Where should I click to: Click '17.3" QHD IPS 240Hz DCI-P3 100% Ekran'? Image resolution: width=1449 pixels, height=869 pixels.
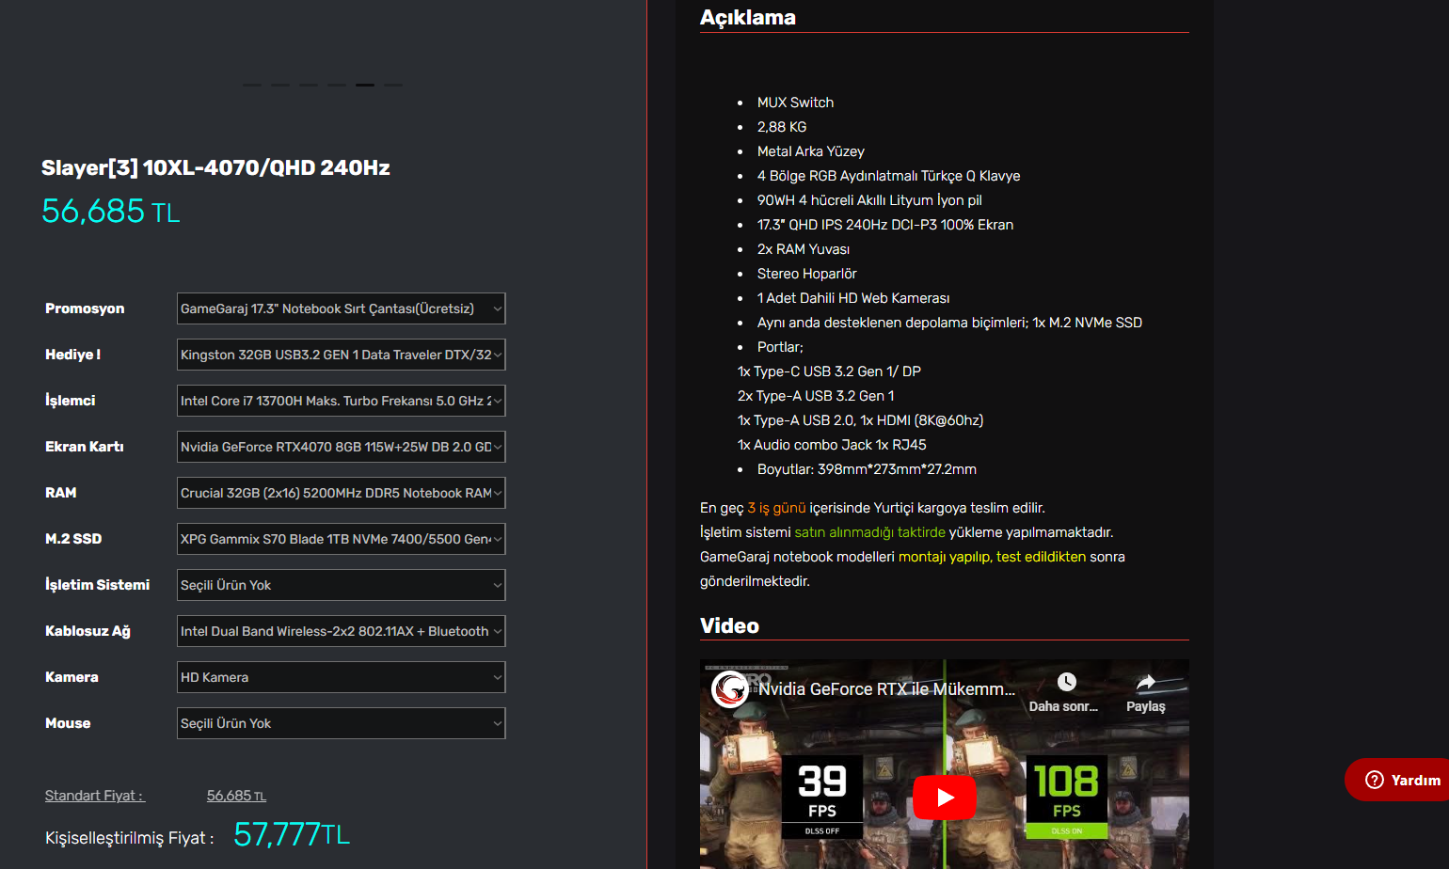click(885, 225)
